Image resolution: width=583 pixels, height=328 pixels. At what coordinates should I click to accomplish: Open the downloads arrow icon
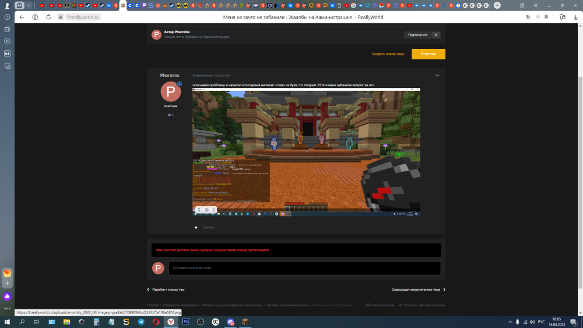575,17
